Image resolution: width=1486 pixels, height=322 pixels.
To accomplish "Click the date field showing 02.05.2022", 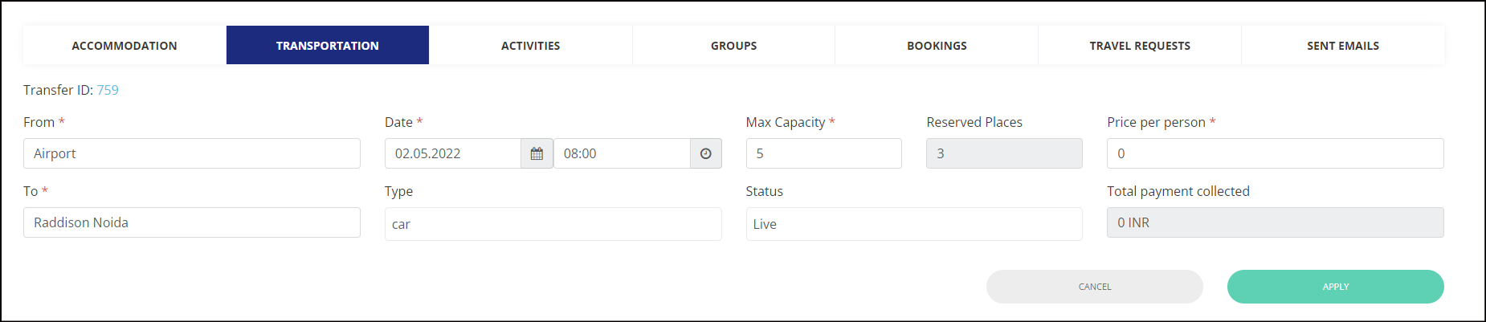I will point(453,153).
